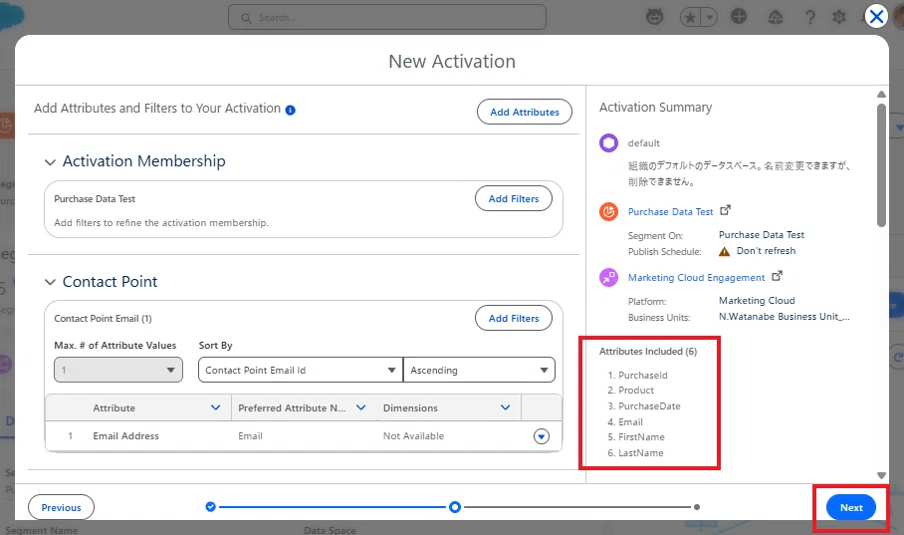This screenshot has height=535, width=904.
Task: Click the favorites star icon
Action: [x=690, y=17]
